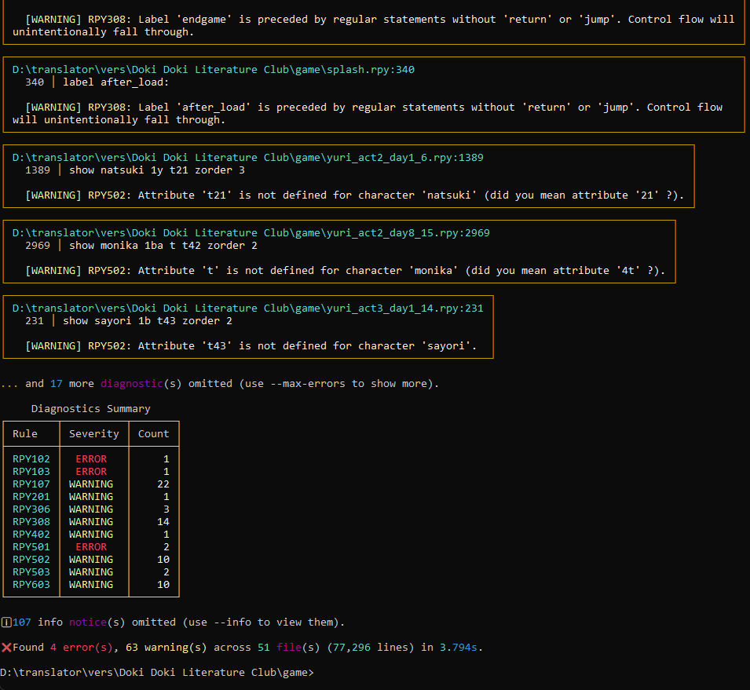Select RPY503 in the summary table
Image resolution: width=750 pixels, height=690 pixels.
coord(31,572)
